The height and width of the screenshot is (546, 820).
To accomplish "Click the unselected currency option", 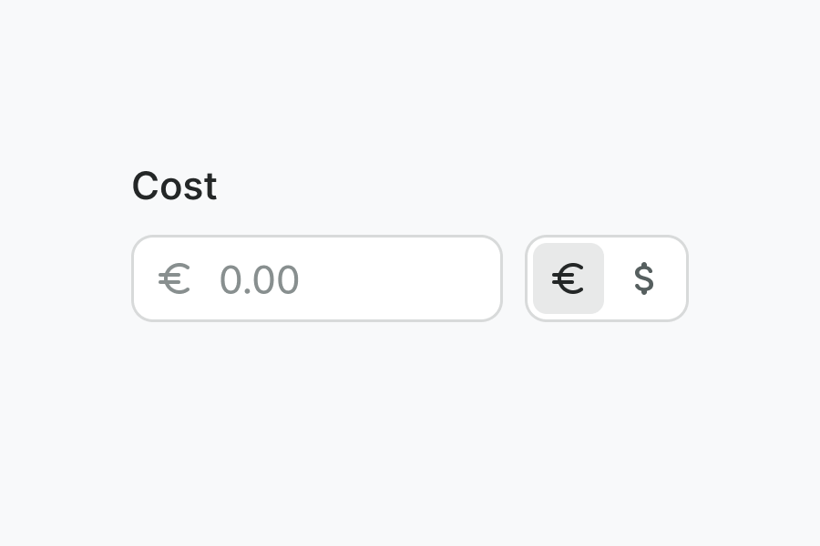I will tap(644, 278).
